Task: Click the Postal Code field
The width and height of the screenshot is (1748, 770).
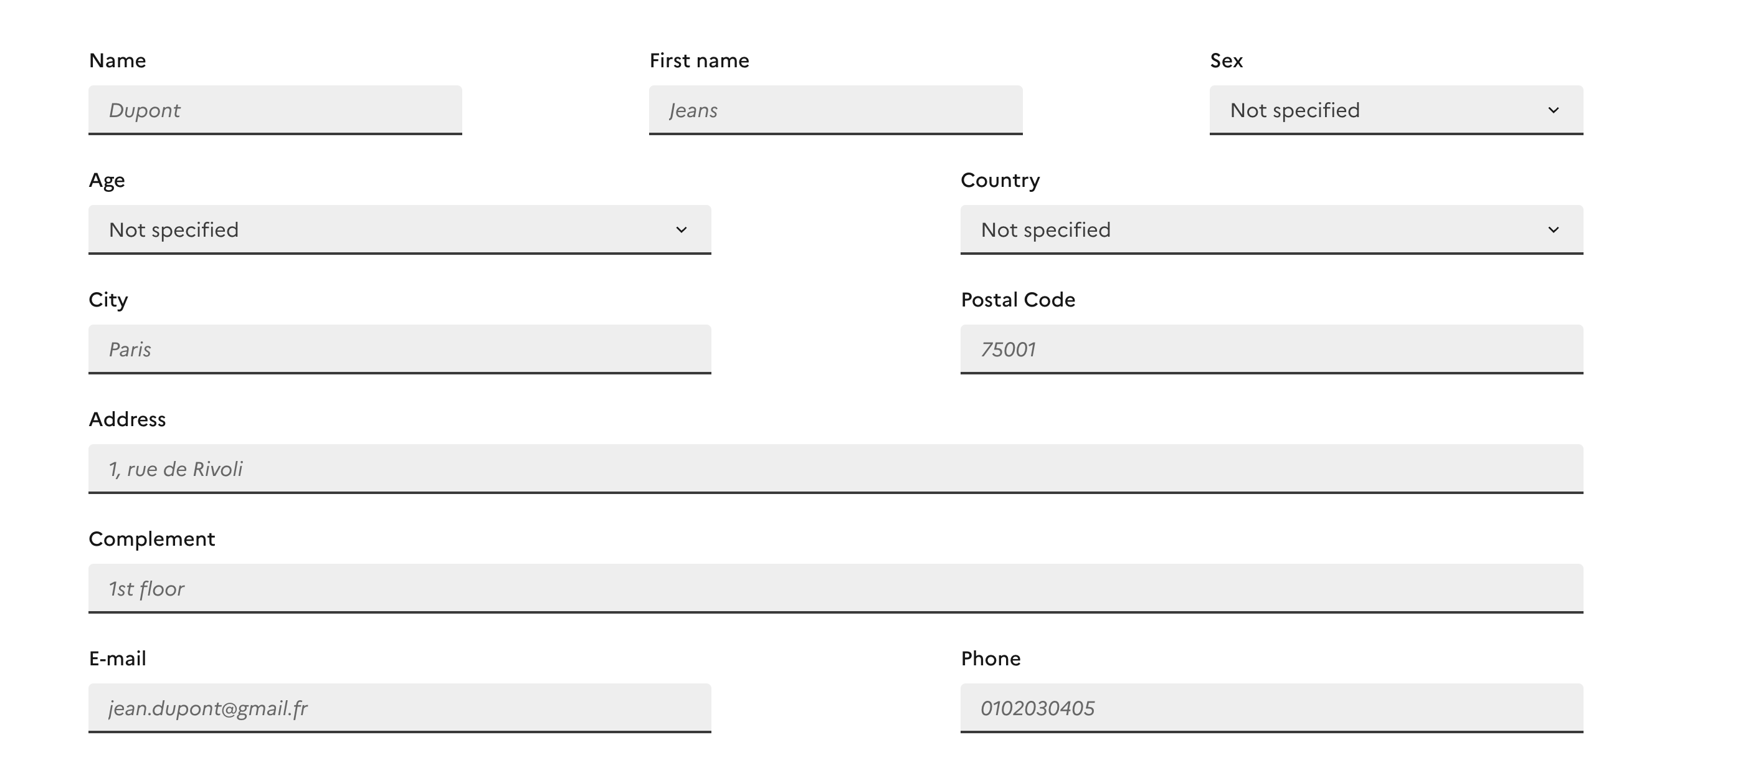Action: coord(1271,349)
